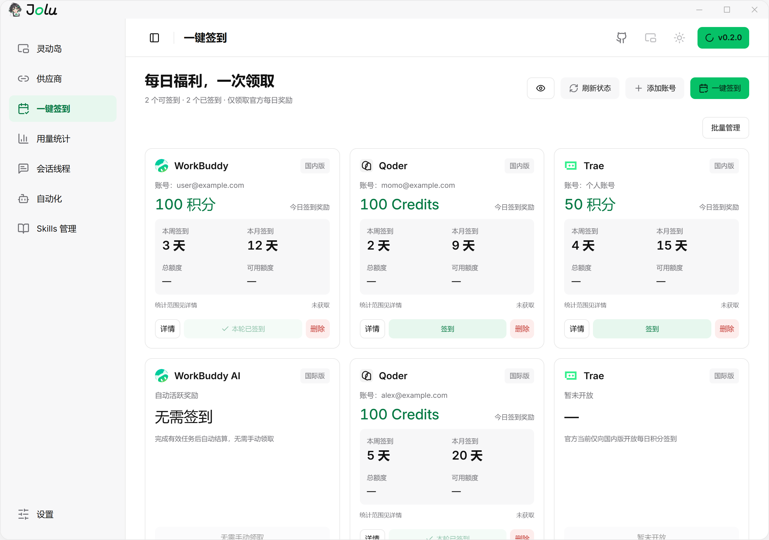
Task: Click the 无需签到 text on WorkBuddy AI
Action: (184, 417)
